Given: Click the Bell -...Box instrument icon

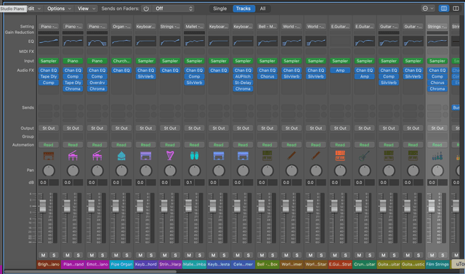Looking at the screenshot, I should click(x=267, y=156).
